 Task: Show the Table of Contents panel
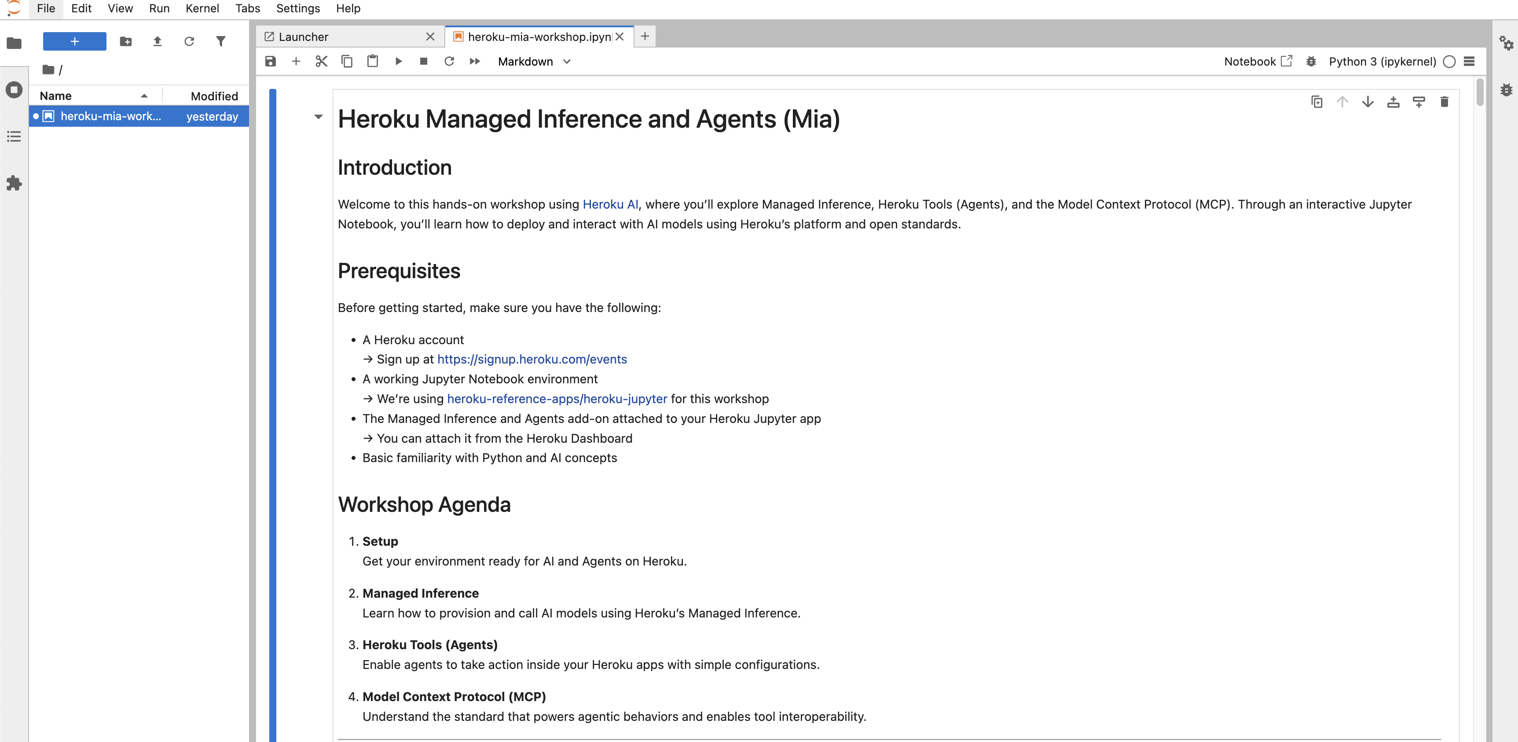(x=14, y=137)
